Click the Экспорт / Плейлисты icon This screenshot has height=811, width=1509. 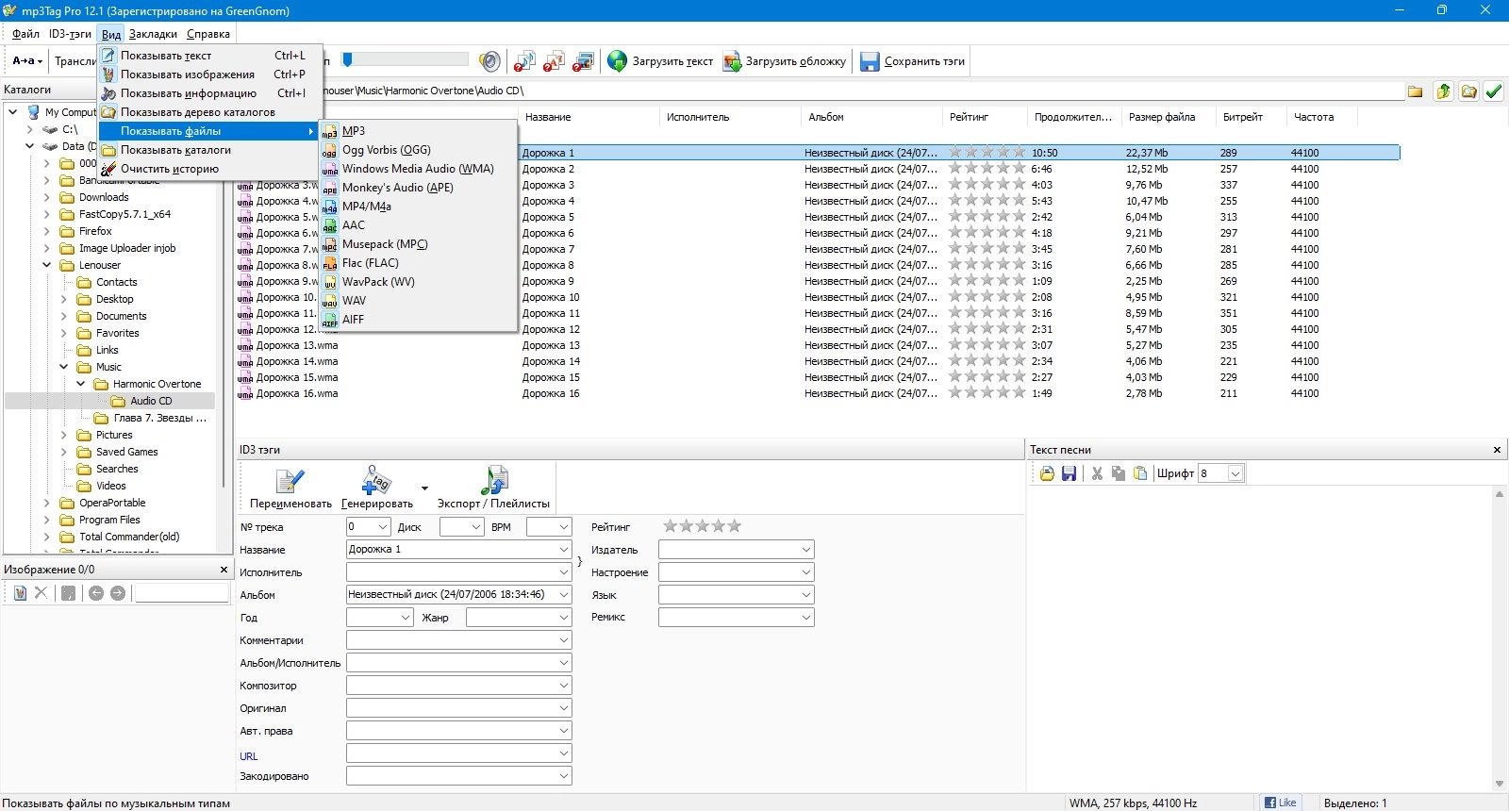coord(494,481)
